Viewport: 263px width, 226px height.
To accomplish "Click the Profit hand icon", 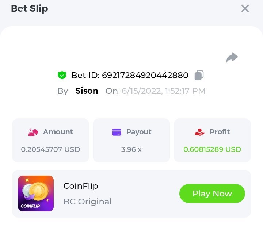I will [x=200, y=132].
